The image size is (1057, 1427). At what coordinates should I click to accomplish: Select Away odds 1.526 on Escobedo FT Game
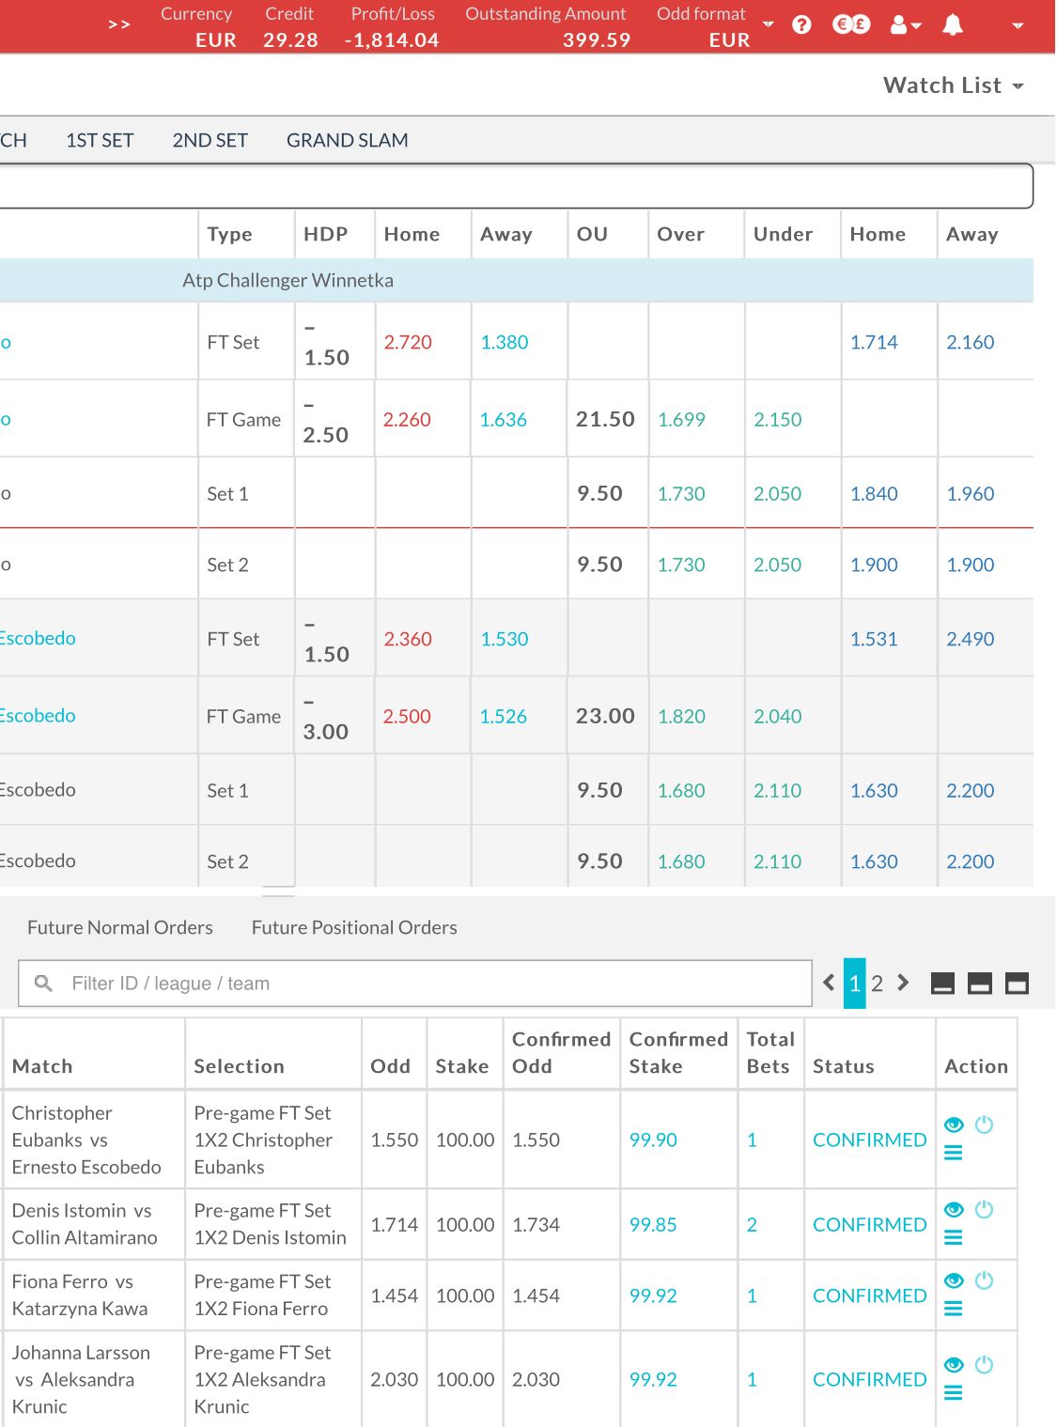click(504, 716)
